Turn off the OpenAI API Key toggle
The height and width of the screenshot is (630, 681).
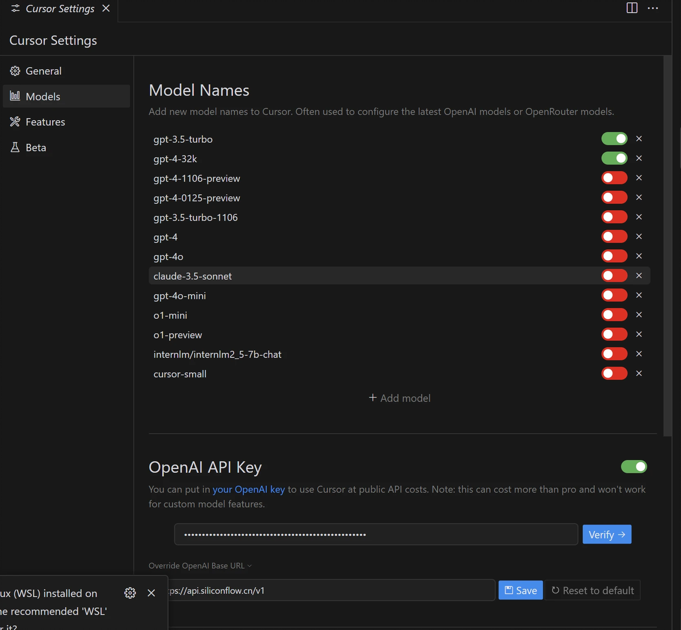tap(634, 467)
